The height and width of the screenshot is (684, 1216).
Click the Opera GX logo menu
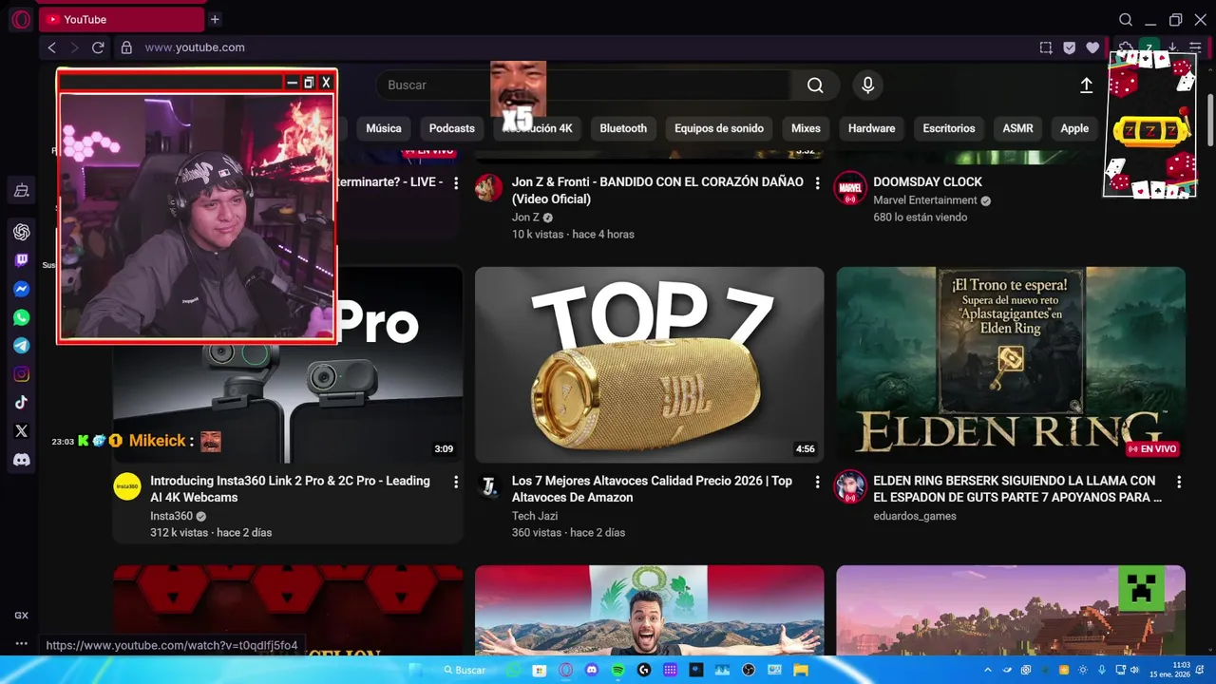tap(21, 19)
